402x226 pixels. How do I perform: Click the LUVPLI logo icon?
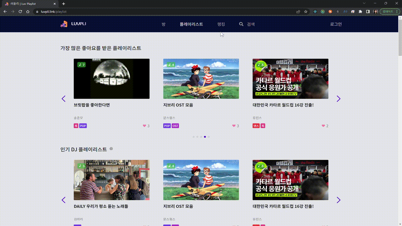click(x=64, y=24)
